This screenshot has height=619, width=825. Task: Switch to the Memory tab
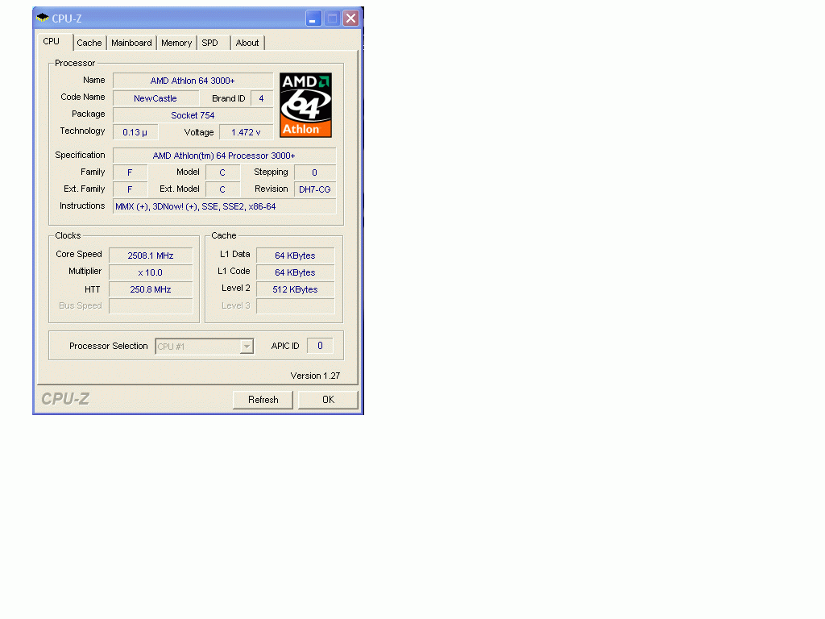pyautogui.click(x=176, y=44)
